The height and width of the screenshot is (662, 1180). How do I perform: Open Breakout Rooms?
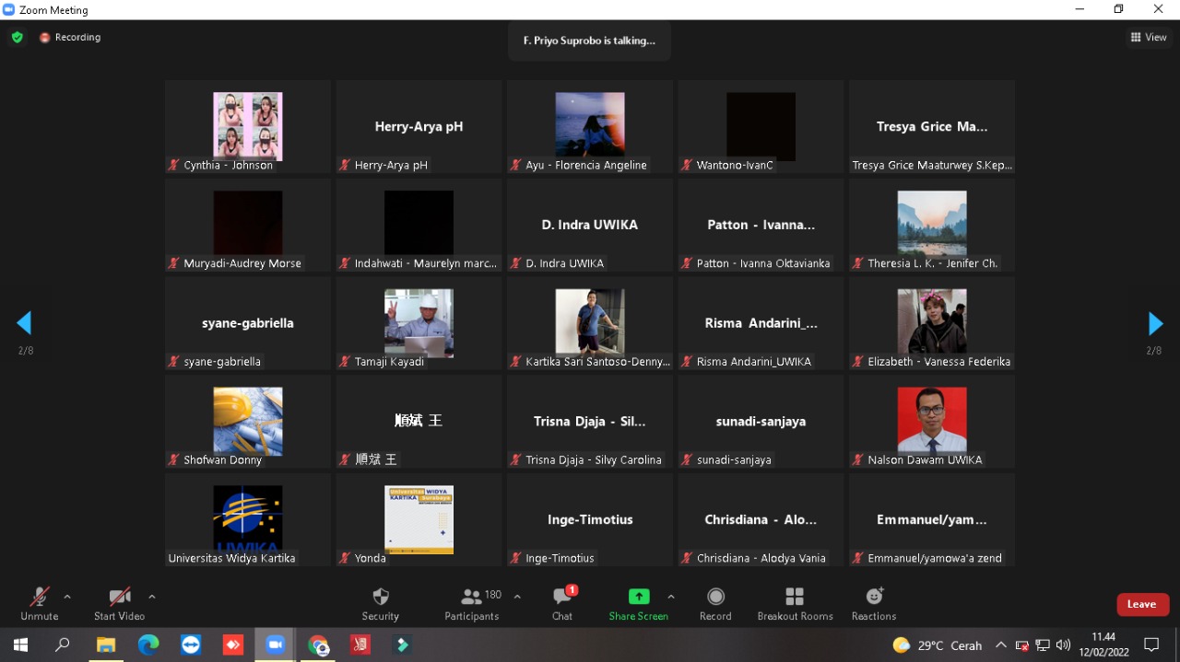pos(795,604)
